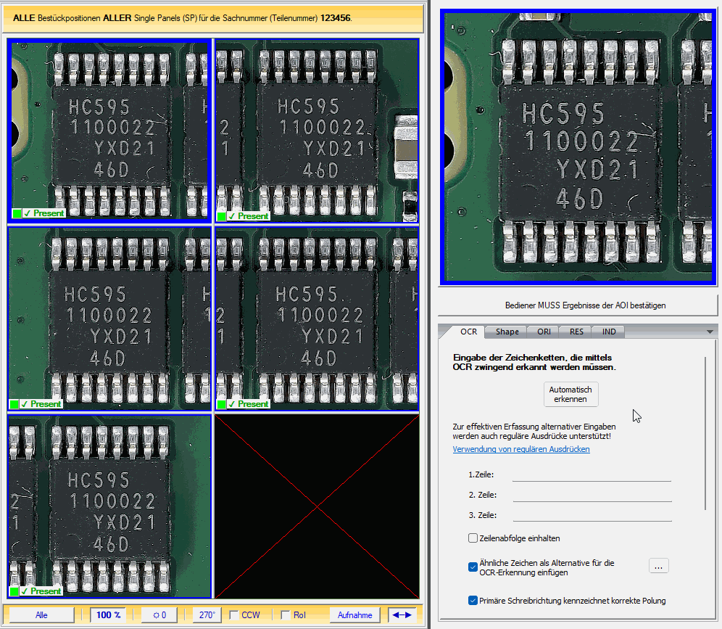Uncheck 'Ähnliche Zeichen als Alternative' checkbox
Screen dimensions: 722x629
click(x=473, y=567)
